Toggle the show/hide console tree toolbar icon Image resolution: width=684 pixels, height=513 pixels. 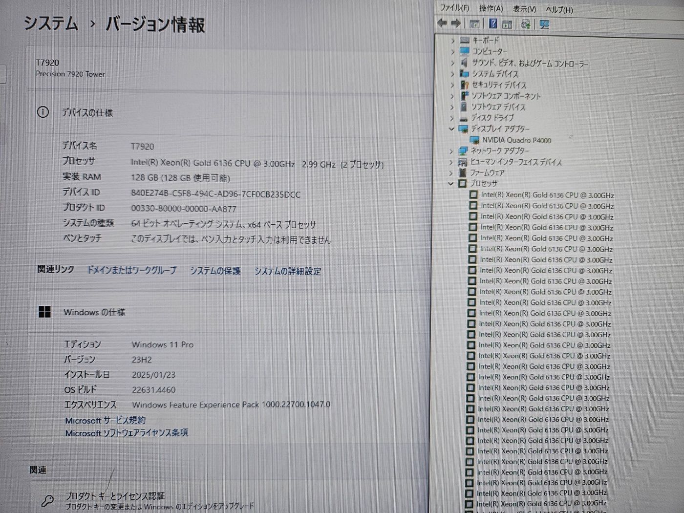(x=474, y=23)
